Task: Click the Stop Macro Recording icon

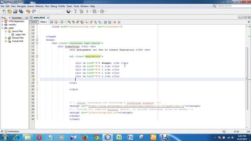Action: [119, 22]
